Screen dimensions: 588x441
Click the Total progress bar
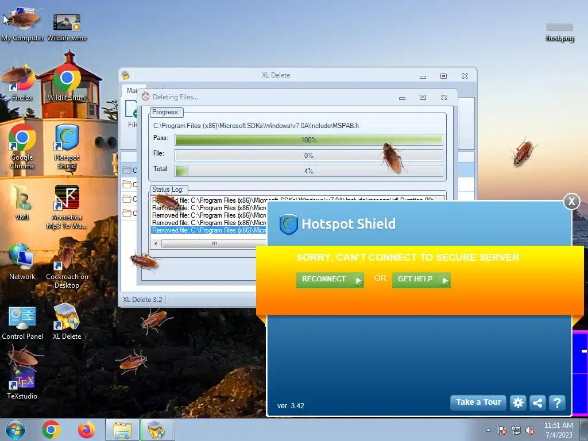(x=308, y=171)
